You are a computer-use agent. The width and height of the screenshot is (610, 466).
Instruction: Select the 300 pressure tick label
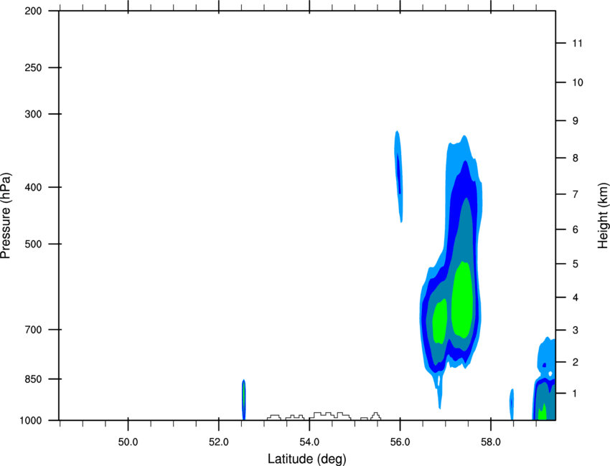coord(33,114)
